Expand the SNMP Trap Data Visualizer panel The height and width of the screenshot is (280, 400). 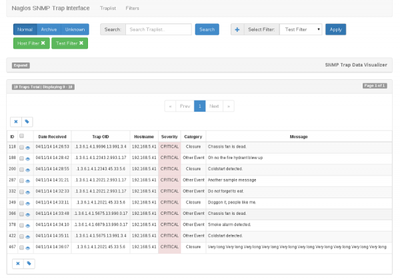click(21, 65)
